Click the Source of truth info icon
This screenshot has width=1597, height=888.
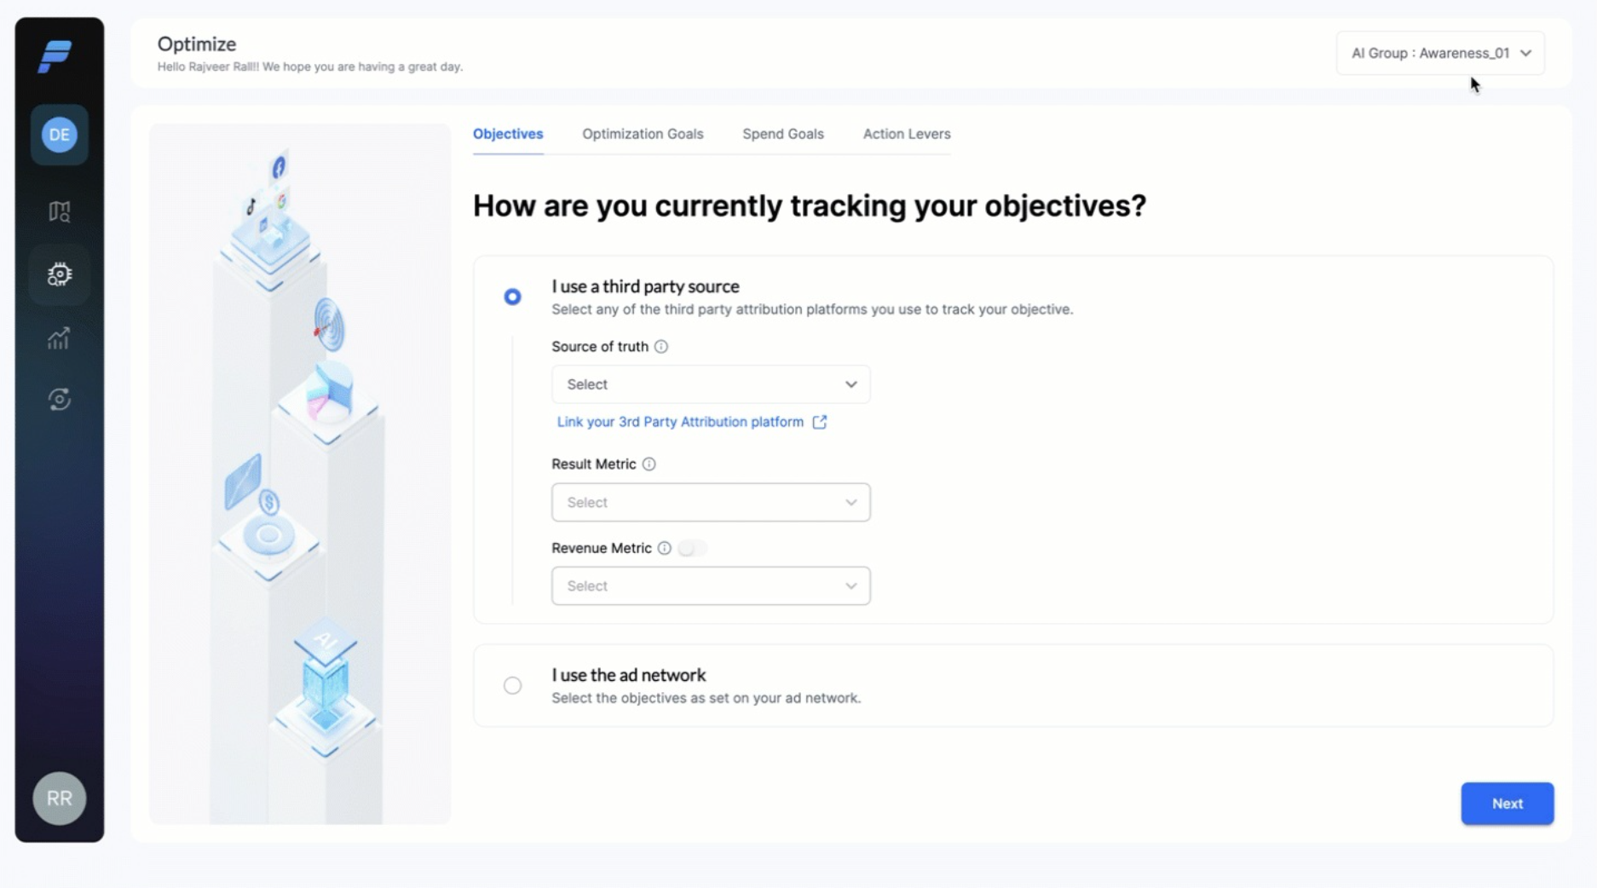[661, 347]
